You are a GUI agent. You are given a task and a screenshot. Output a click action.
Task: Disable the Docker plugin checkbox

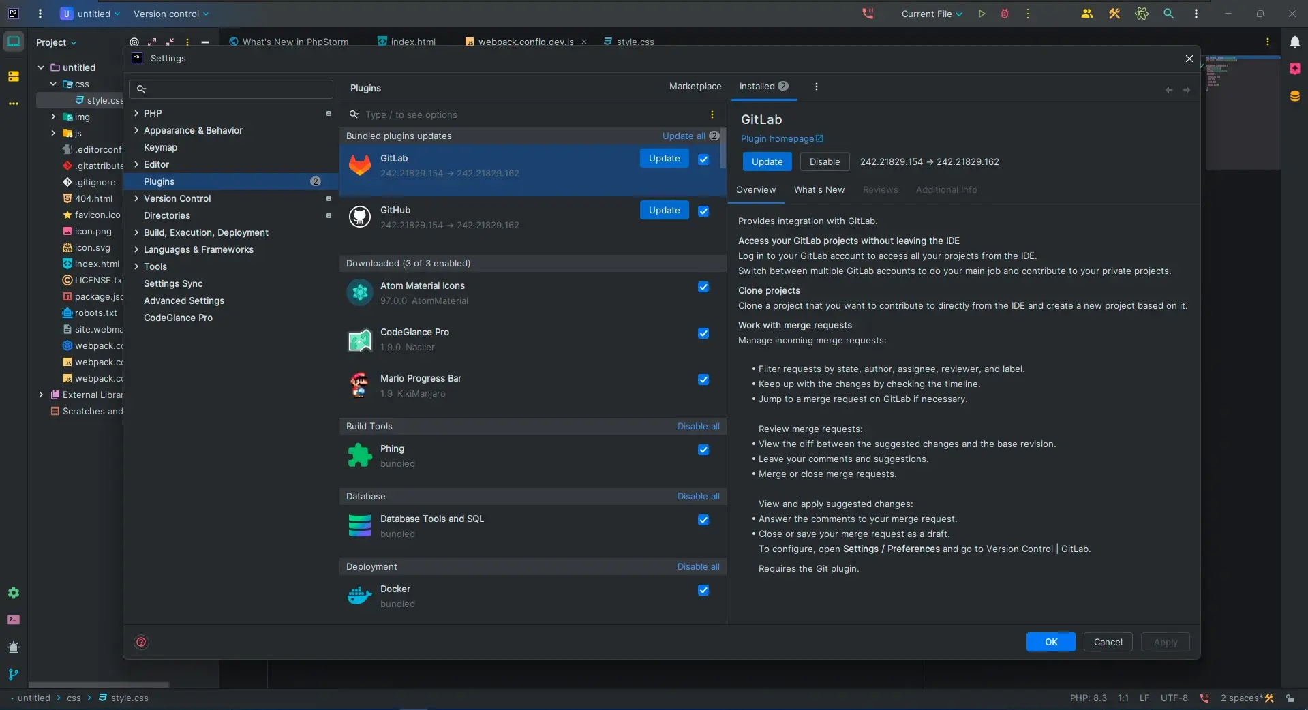coord(703,590)
